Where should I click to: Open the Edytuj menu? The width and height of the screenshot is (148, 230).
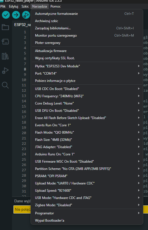[13, 6]
